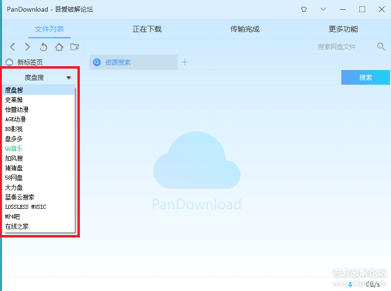Open the 更多功能 tab
The width and height of the screenshot is (391, 291).
click(x=343, y=29)
